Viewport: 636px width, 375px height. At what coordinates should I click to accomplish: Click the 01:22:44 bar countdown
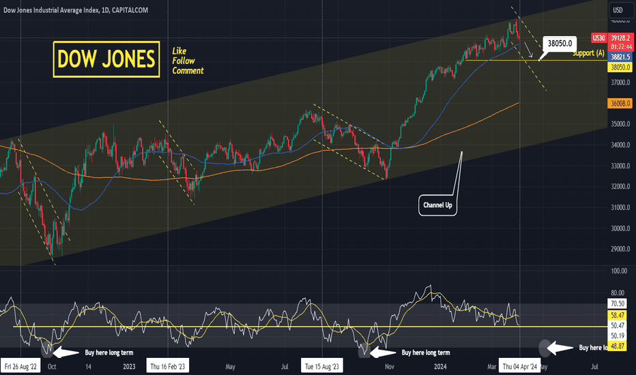point(620,47)
